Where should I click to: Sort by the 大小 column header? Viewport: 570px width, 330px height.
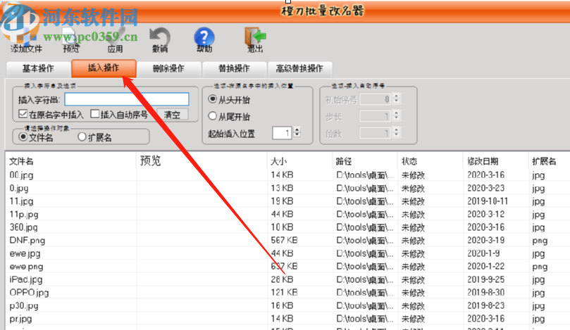tap(299, 161)
